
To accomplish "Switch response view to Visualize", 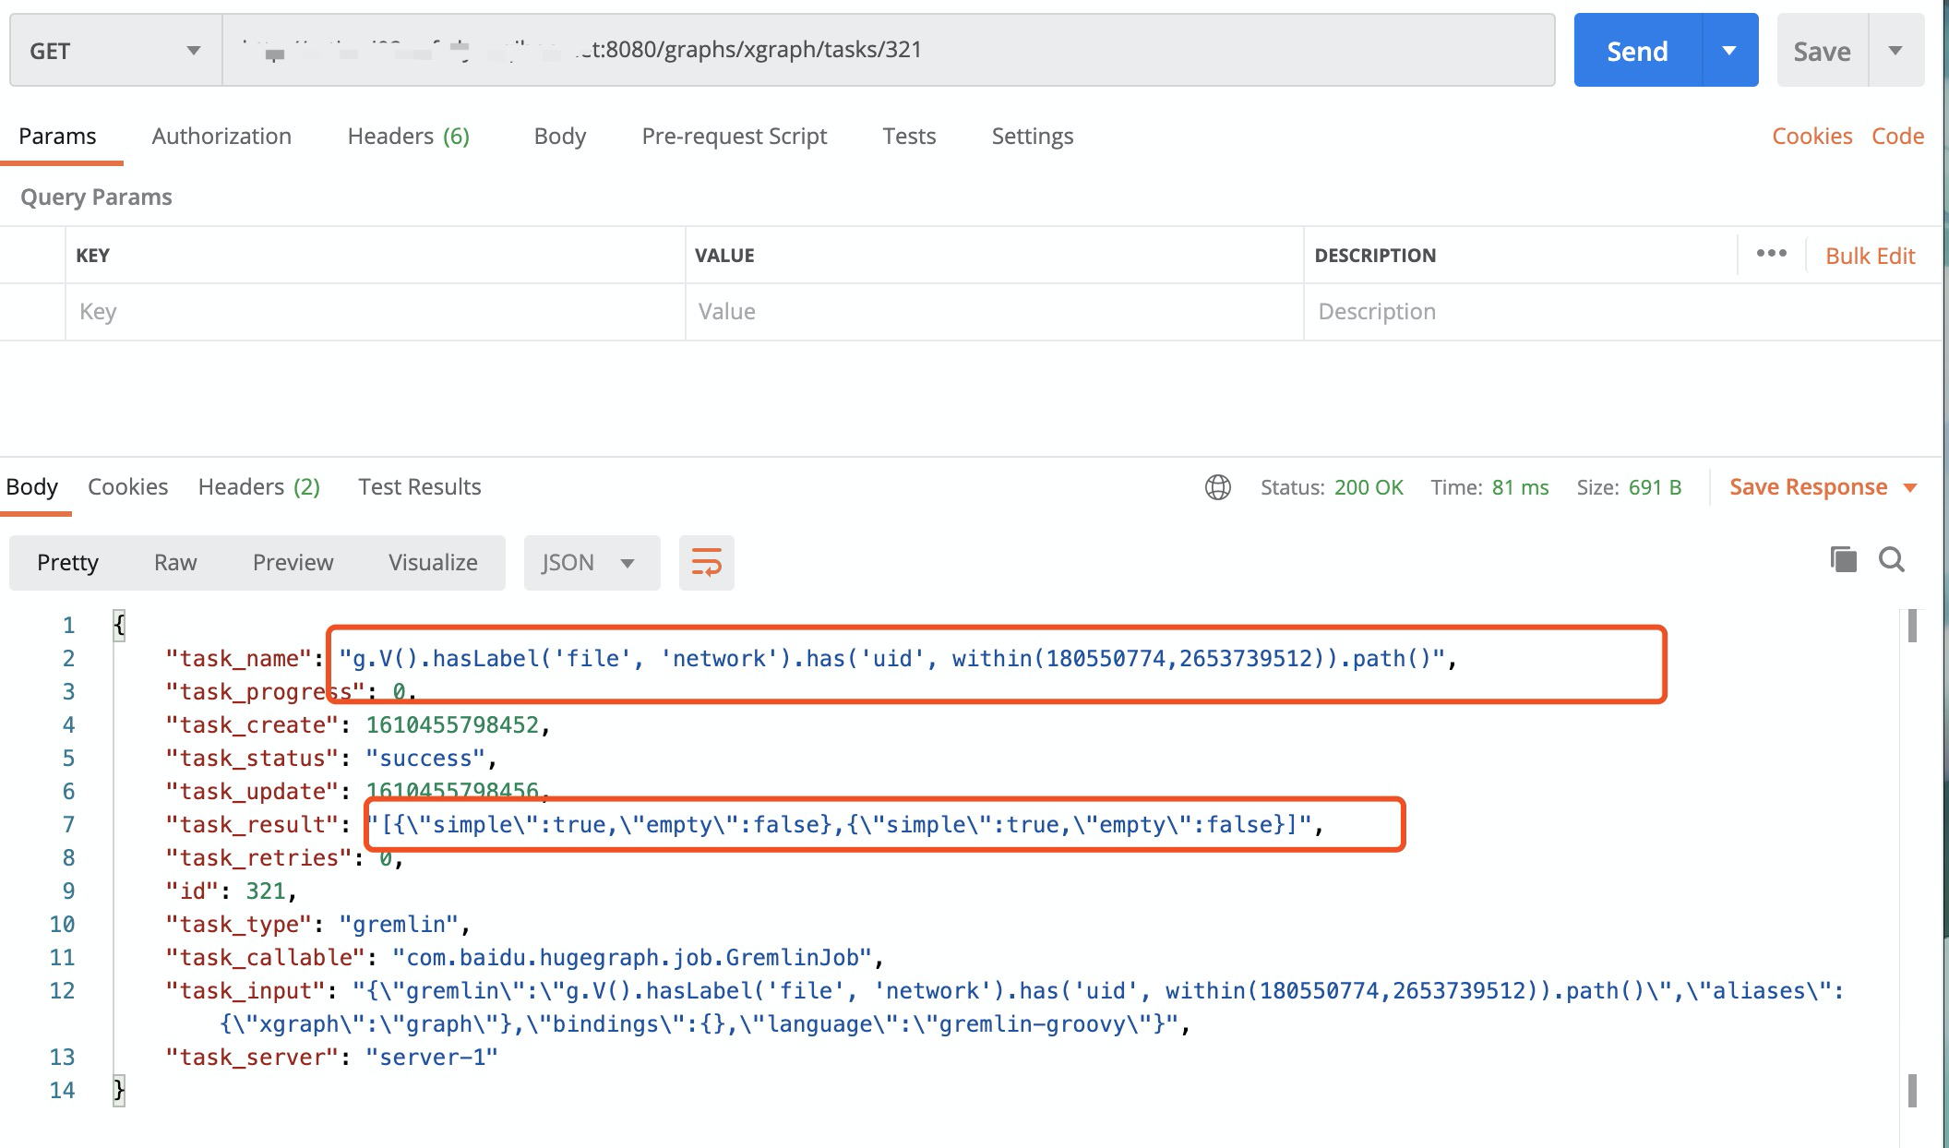I will (432, 562).
